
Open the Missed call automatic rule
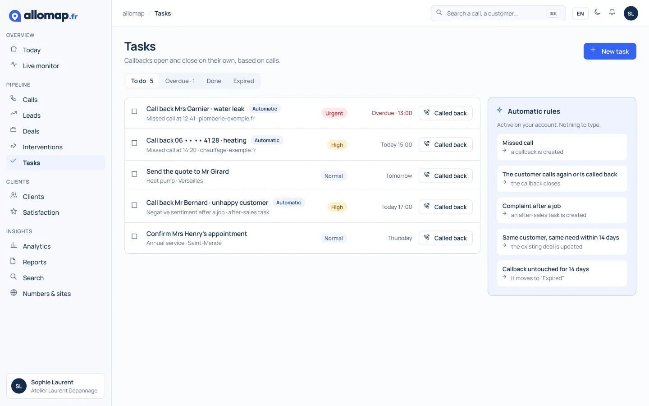[562, 147]
